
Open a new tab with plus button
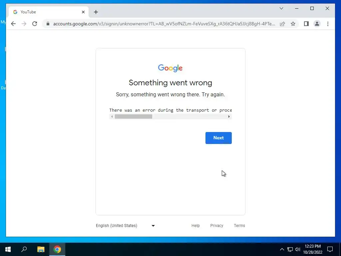pyautogui.click(x=96, y=12)
